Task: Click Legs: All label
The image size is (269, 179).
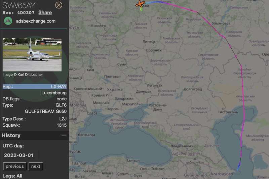Action: click(12, 176)
